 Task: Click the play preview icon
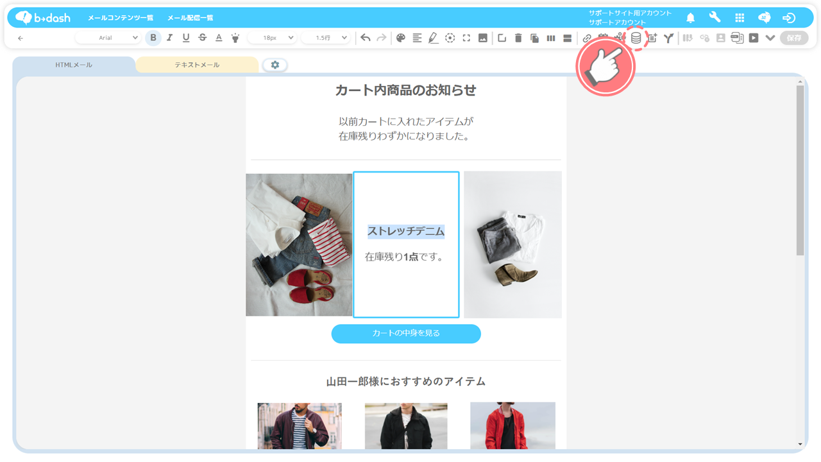[754, 38]
